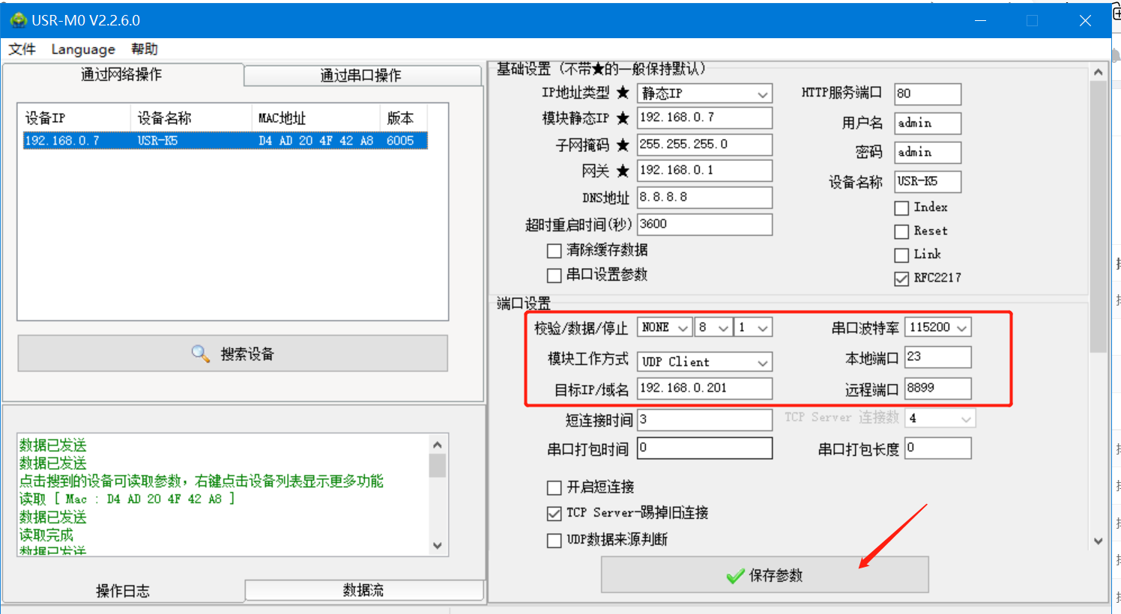Image resolution: width=1121 pixels, height=614 pixels.
Task: Check the 清除缓存数据 option
Action: click(x=555, y=251)
